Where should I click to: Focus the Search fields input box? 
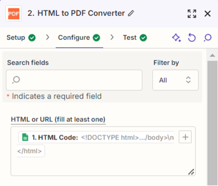74,80
